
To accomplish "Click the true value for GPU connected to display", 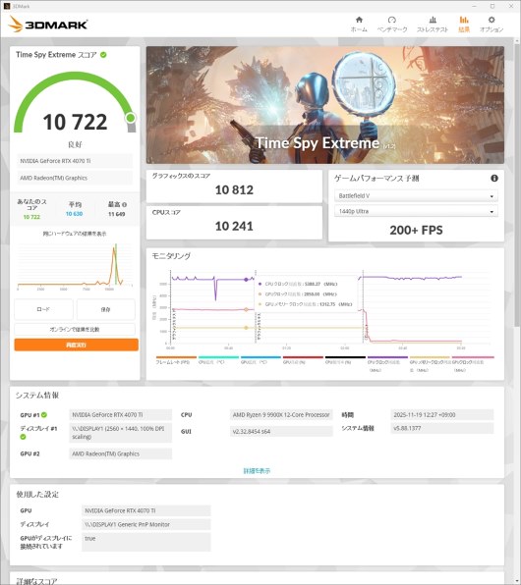I will (x=146, y=542).
